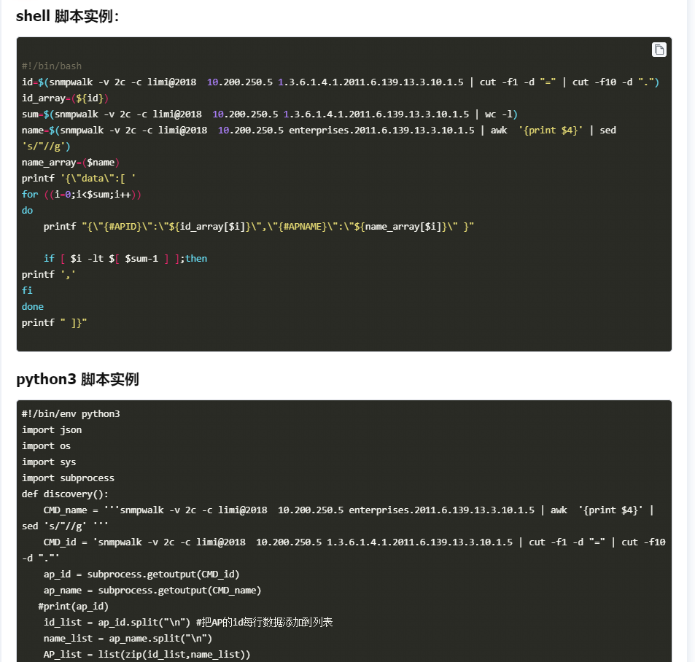The height and width of the screenshot is (662, 695).
Task: Copy the shell script code block
Action: [x=659, y=50]
